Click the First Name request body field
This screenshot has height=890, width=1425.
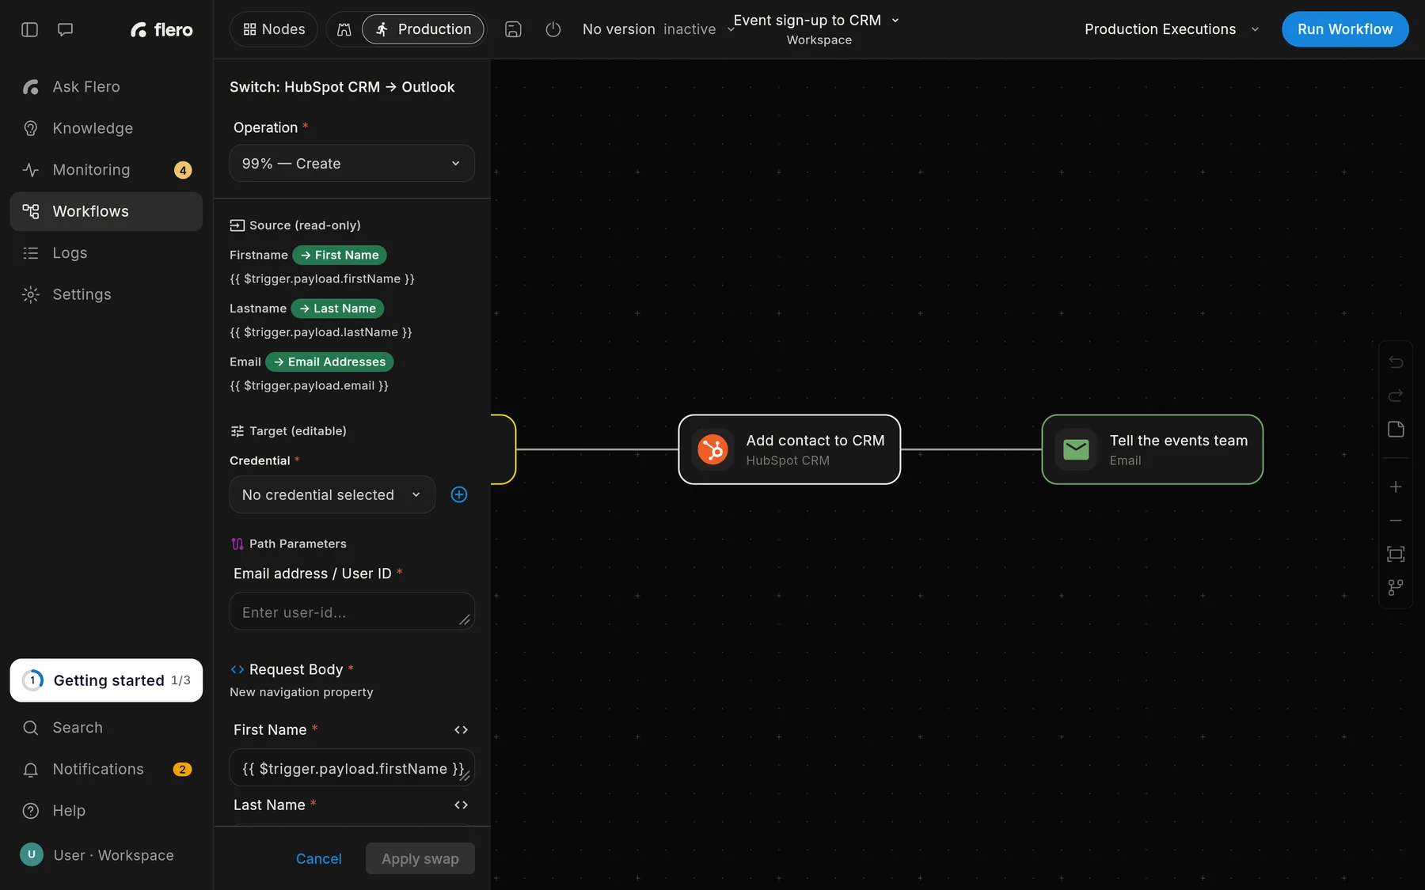(x=352, y=768)
